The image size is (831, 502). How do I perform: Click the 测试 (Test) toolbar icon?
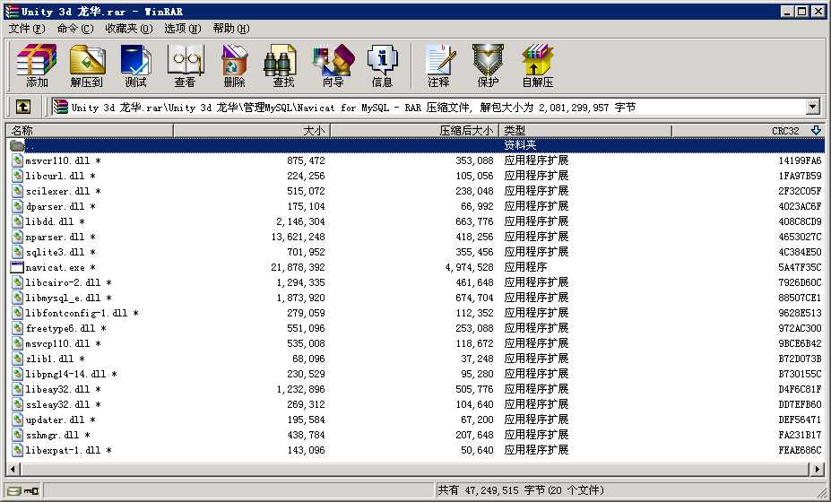[135, 65]
